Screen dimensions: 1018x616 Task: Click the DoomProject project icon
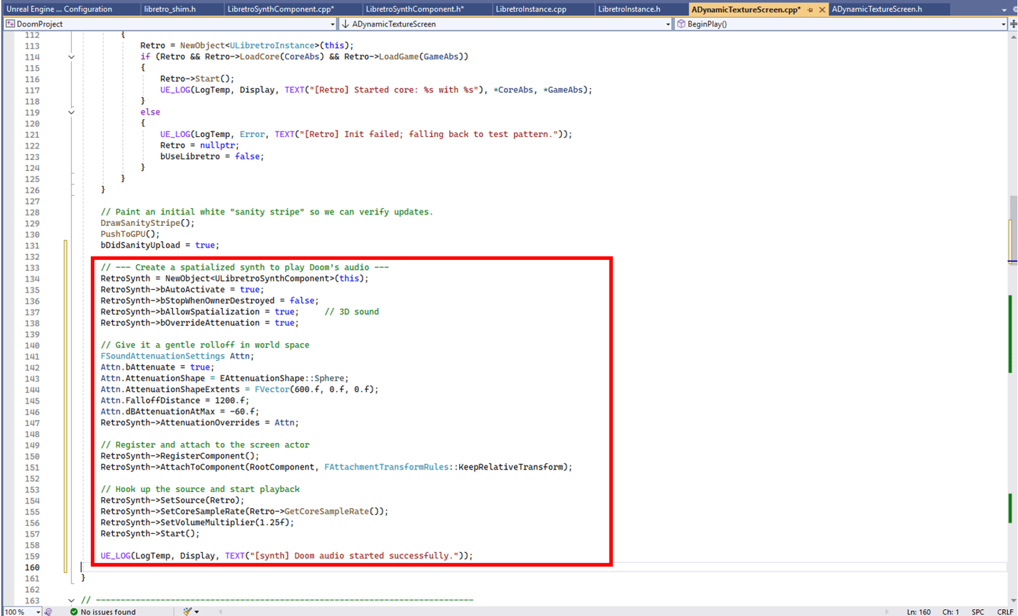coord(10,24)
